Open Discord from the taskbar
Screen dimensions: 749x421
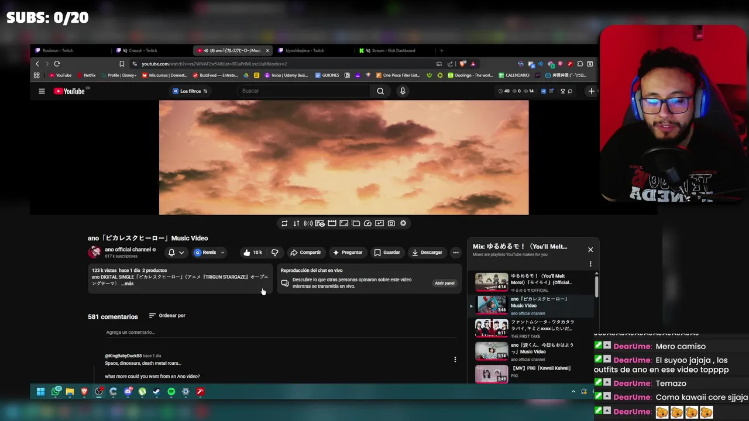(128, 392)
